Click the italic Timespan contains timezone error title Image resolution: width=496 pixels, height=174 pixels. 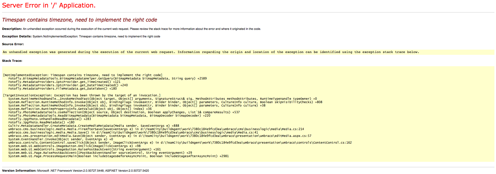pos(79,20)
